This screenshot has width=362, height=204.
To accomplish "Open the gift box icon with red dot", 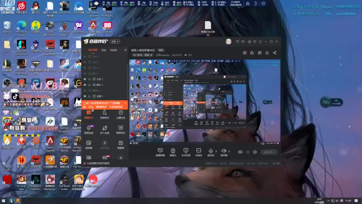I will pos(245,53).
